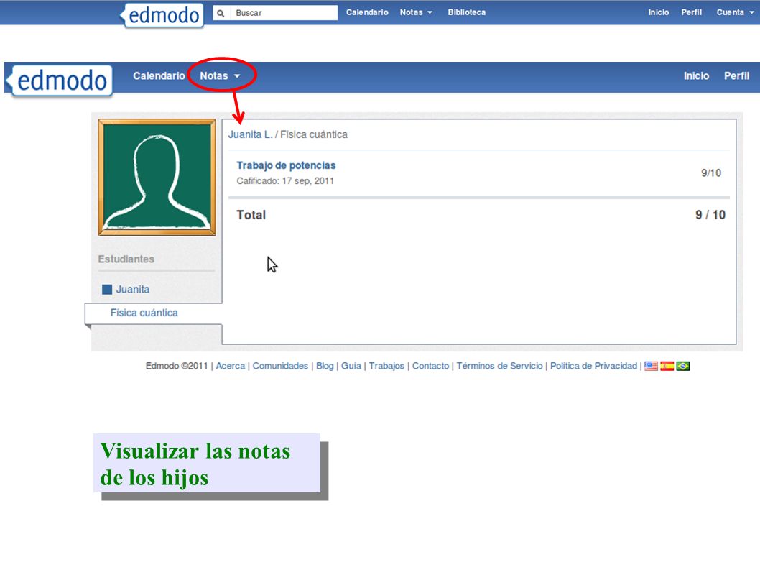
Task: Click the Calificado: 17 sep, 2011 text
Action: point(285,181)
